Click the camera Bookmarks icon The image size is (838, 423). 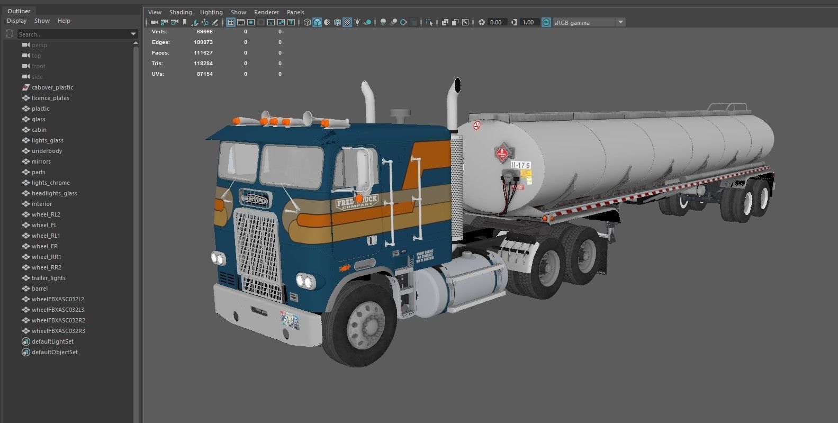[185, 22]
